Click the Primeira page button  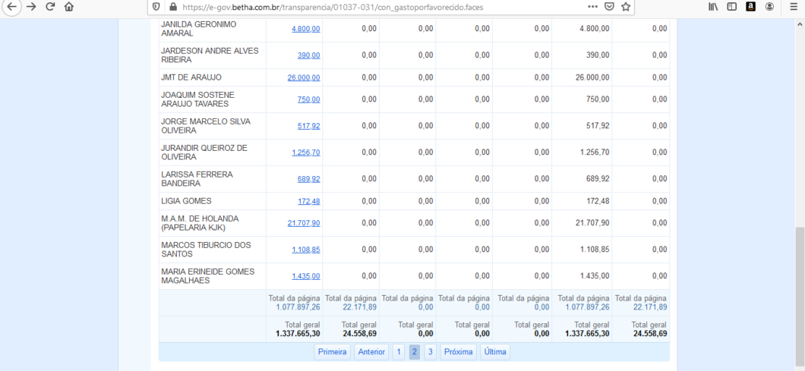coord(333,352)
